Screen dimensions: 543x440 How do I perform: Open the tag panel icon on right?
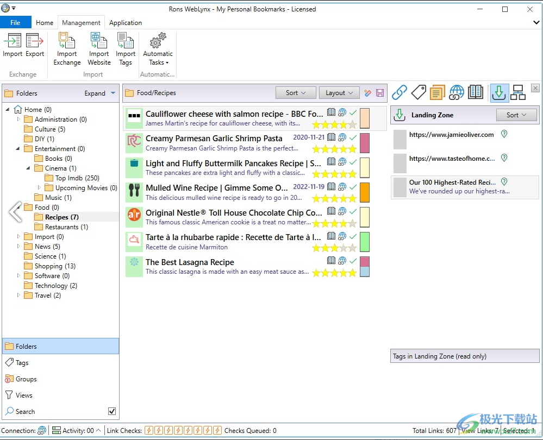419,92
